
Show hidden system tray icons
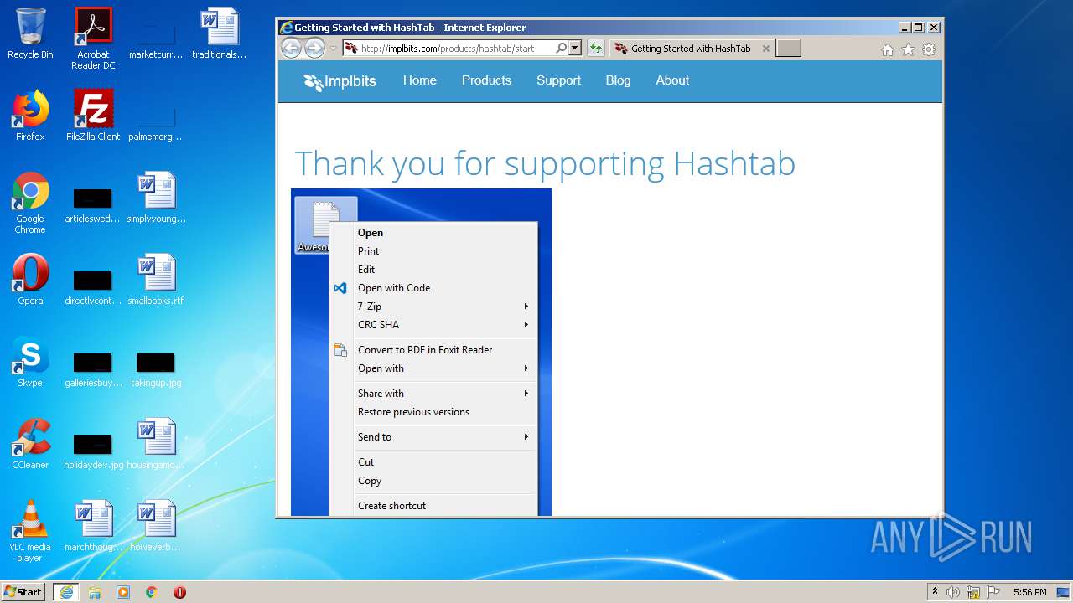(x=936, y=591)
